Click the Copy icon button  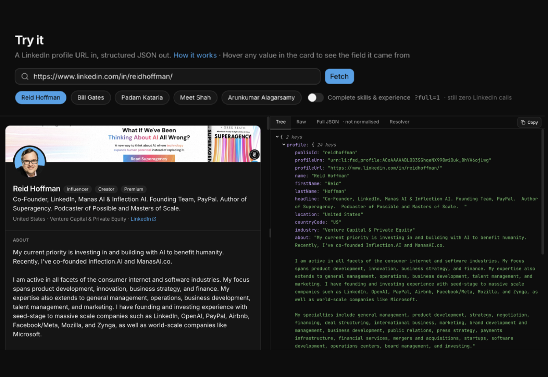coord(529,122)
